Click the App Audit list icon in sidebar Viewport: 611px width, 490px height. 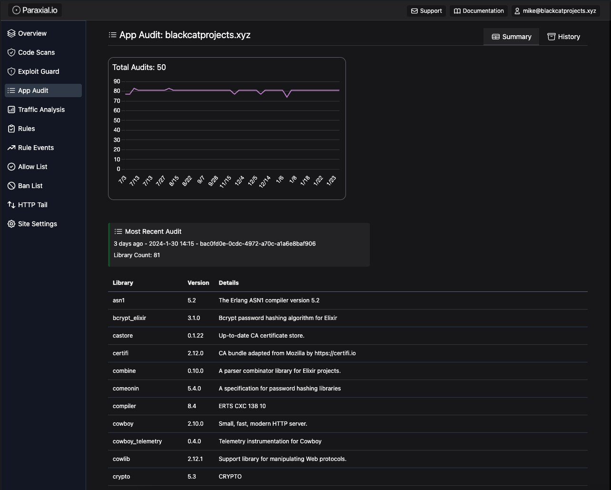[11, 90]
